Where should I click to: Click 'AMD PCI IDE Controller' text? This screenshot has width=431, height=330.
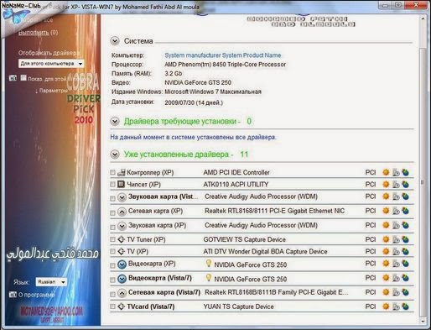pos(236,172)
